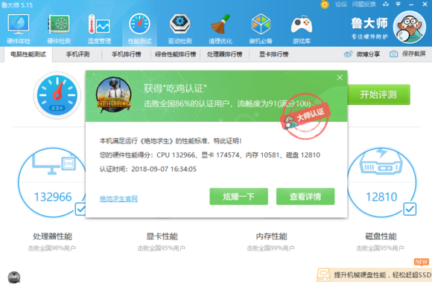Screen dimensions: 432x287
Task: Click 炫耀一下 show-off button
Action: coord(238,196)
